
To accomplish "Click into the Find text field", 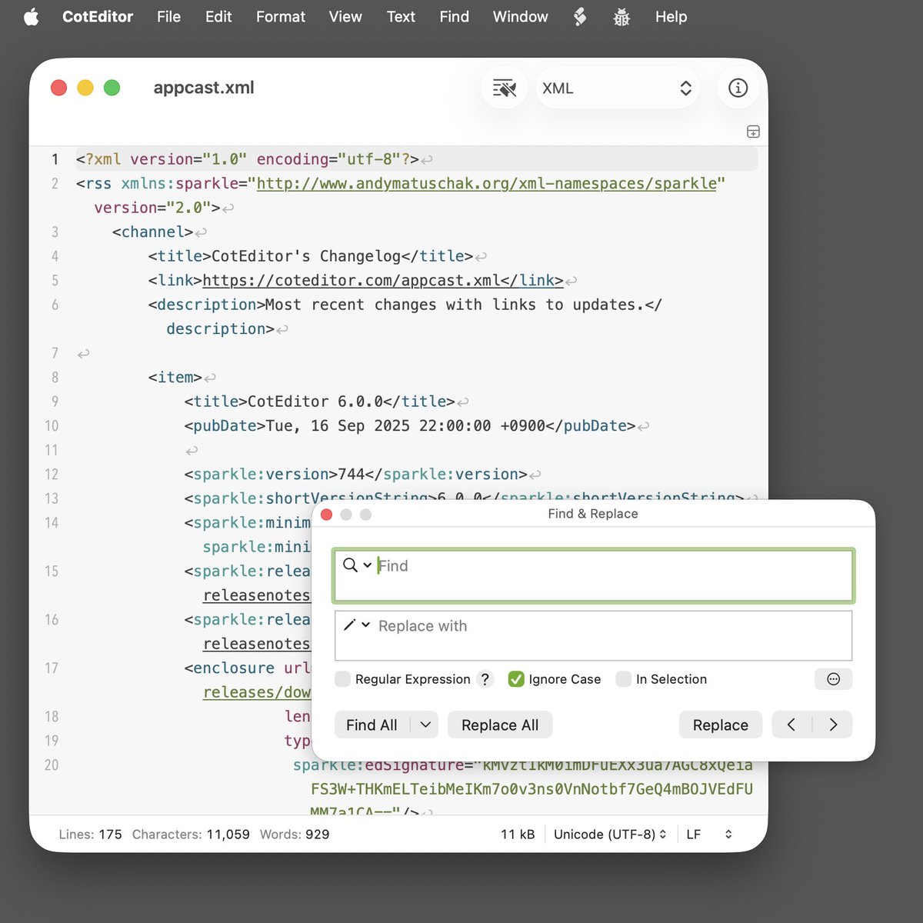I will (593, 575).
